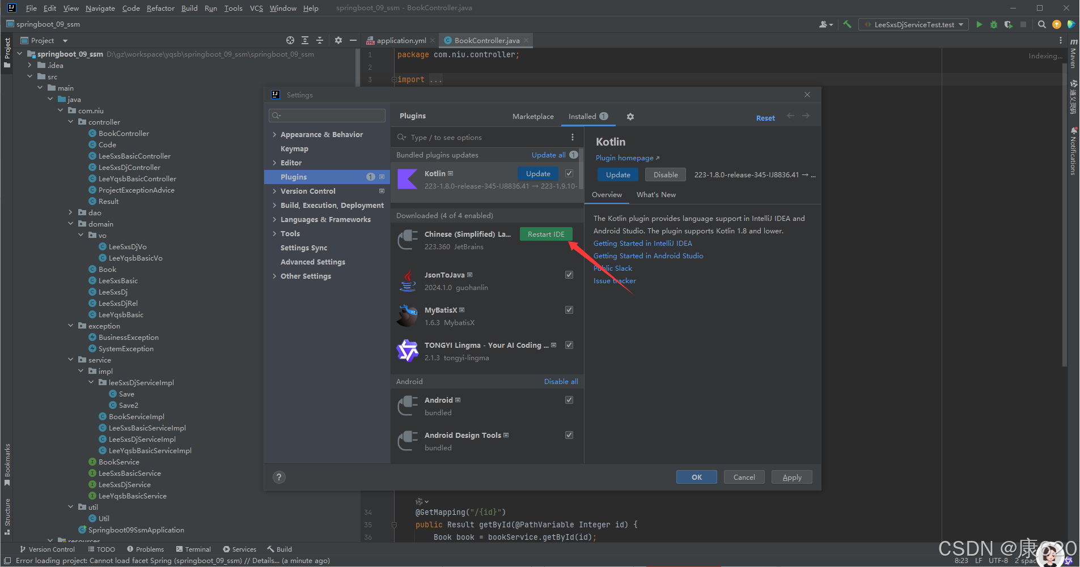This screenshot has height=567, width=1080.
Task: Click Select Opened File target icon
Action: click(290, 40)
